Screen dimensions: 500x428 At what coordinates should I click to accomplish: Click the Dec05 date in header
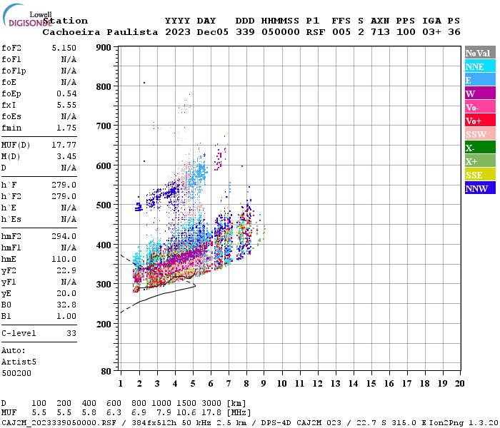212,32
